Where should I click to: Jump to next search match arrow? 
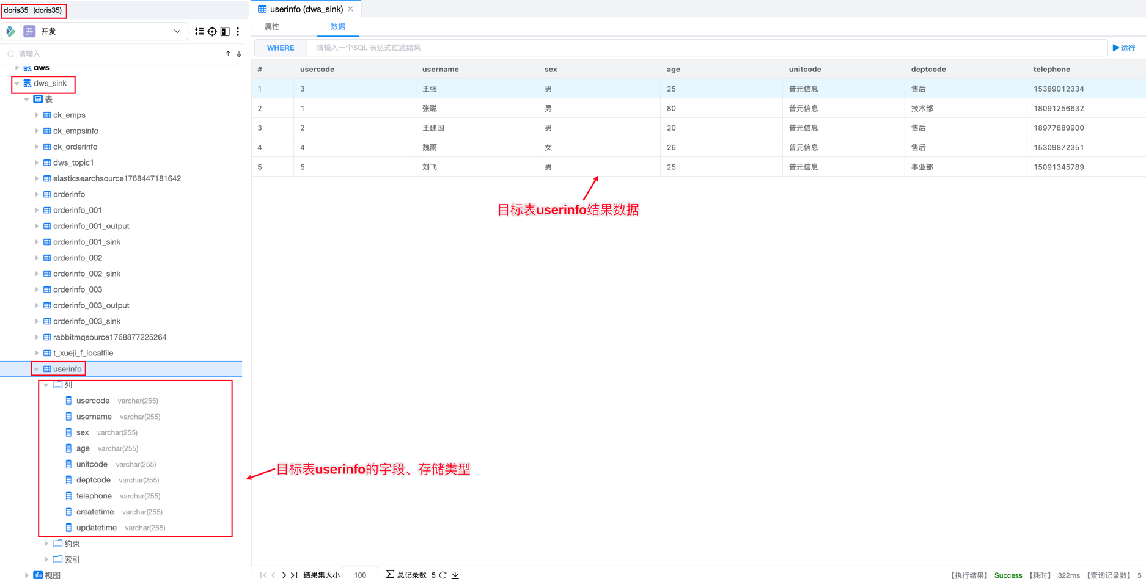[x=239, y=54]
